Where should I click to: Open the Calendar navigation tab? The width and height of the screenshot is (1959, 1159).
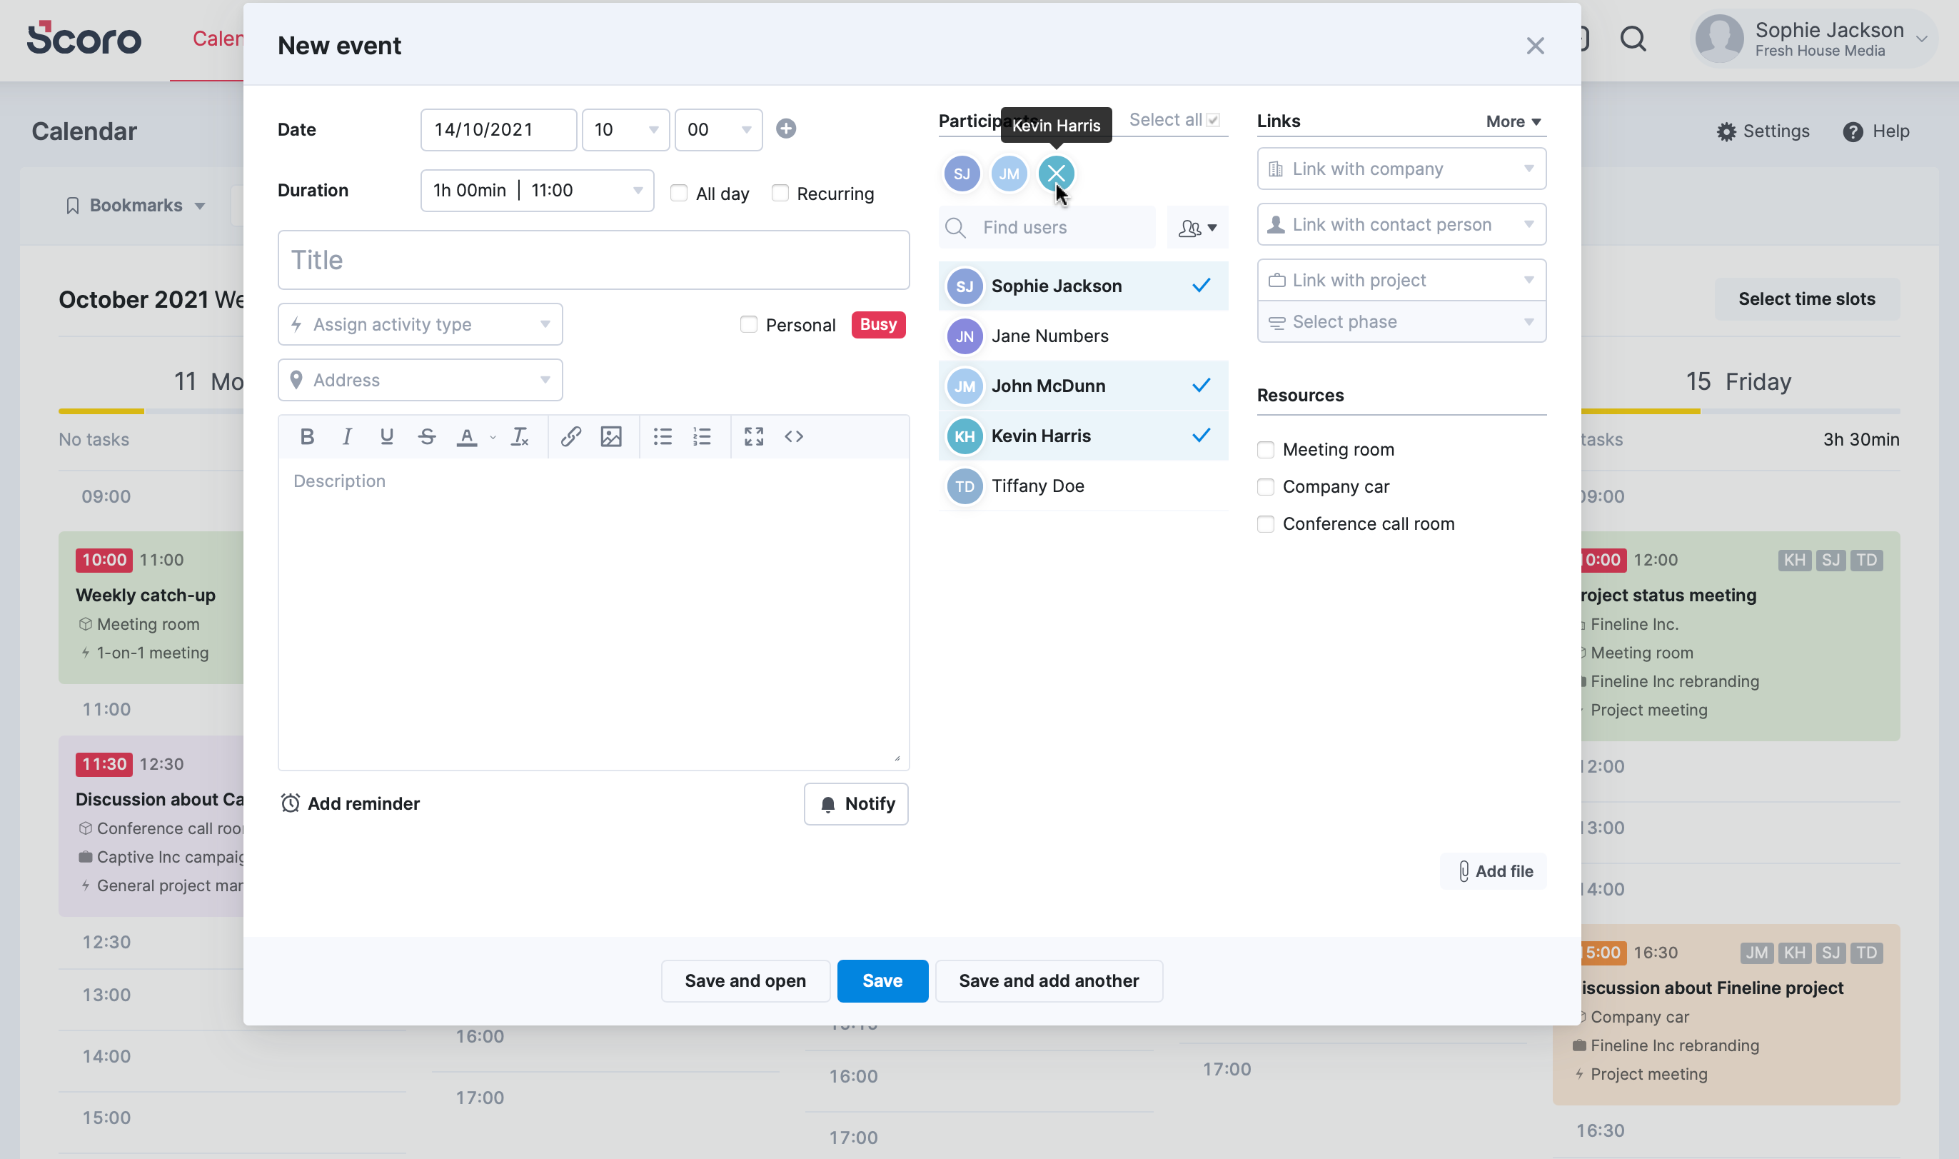click(x=218, y=39)
